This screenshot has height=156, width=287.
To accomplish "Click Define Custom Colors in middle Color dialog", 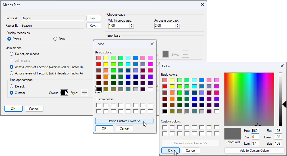I will tap(124, 121).
